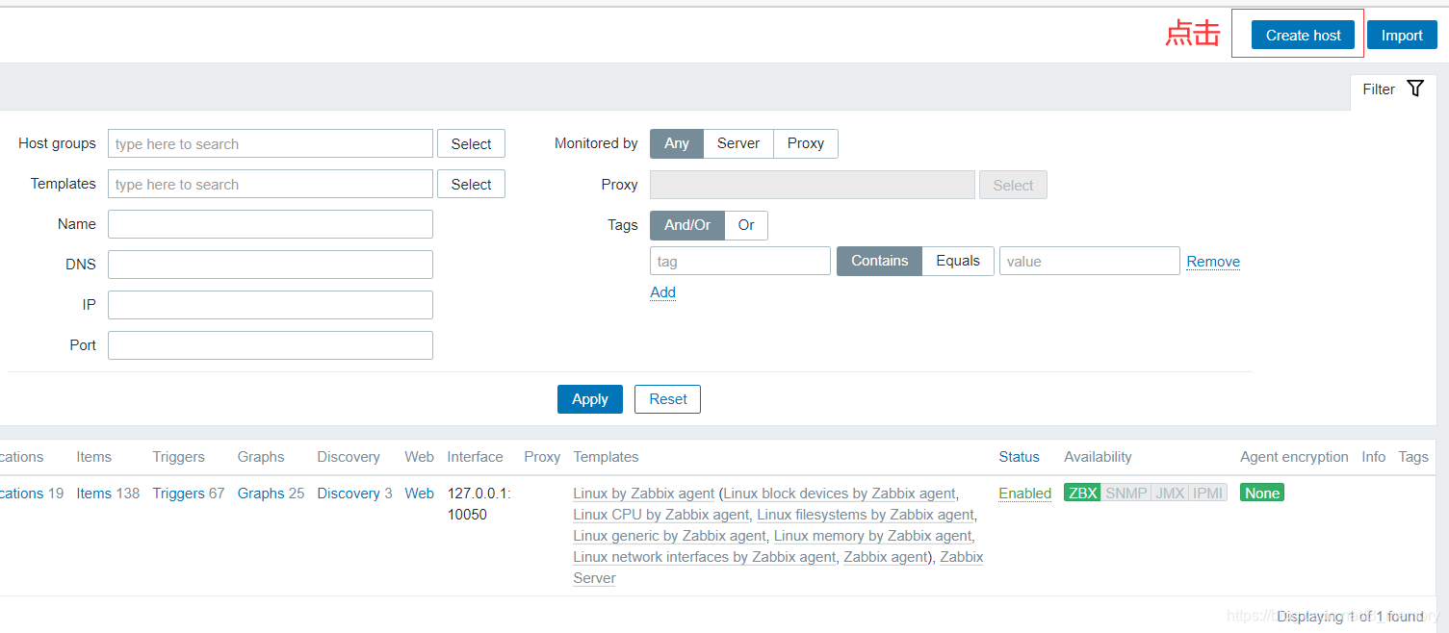Add another tag filter row
This screenshot has height=633, width=1449.
[663, 292]
